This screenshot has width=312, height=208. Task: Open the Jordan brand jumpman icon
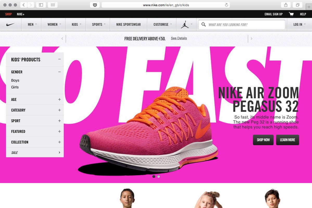(185, 24)
